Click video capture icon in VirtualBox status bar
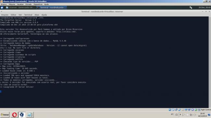211x118 pixels. tap(189, 110)
